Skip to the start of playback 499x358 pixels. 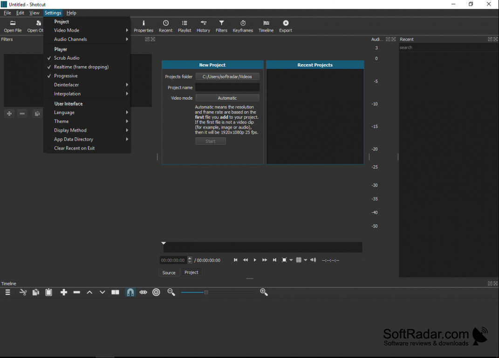point(235,260)
